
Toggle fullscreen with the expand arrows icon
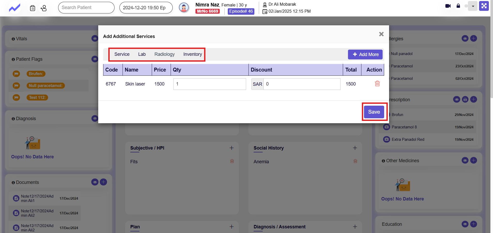(484, 6)
